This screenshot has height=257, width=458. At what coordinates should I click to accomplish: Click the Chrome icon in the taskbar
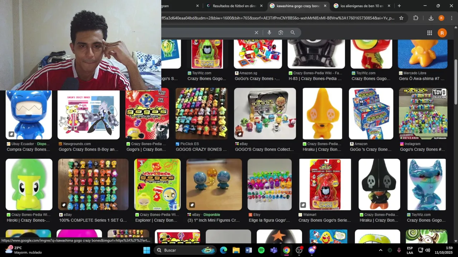click(286, 250)
